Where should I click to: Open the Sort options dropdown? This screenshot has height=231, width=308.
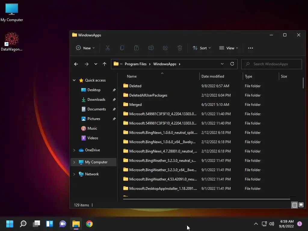click(x=202, y=48)
